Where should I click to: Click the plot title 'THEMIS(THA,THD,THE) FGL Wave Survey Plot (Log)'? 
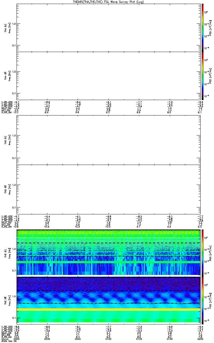coord(108,2)
